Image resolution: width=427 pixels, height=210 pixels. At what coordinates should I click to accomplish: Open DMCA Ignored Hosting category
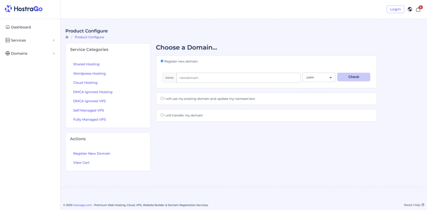[93, 92]
